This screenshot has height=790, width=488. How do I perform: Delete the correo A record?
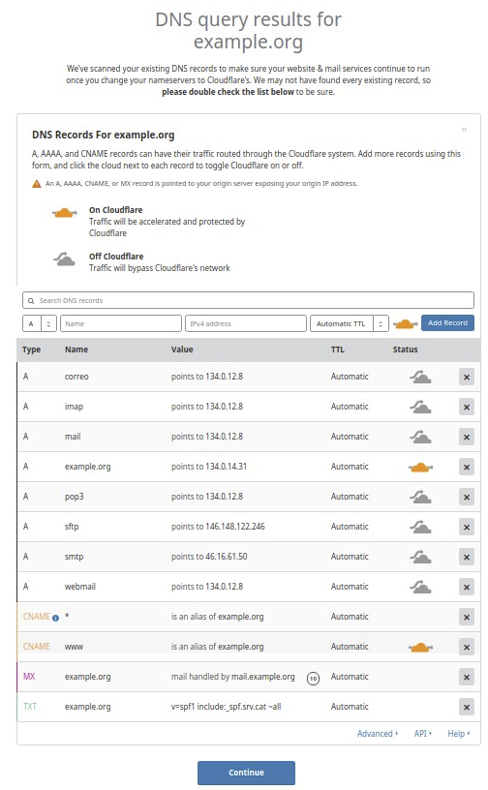pos(467,377)
